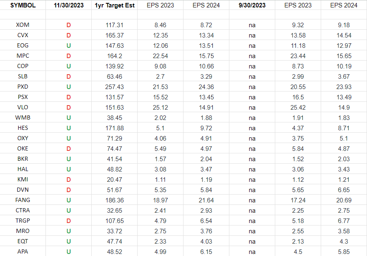This screenshot has width=367, height=256.
Task: Click the 14.54 EPS 2024 value for CVX
Action: (344, 35)
